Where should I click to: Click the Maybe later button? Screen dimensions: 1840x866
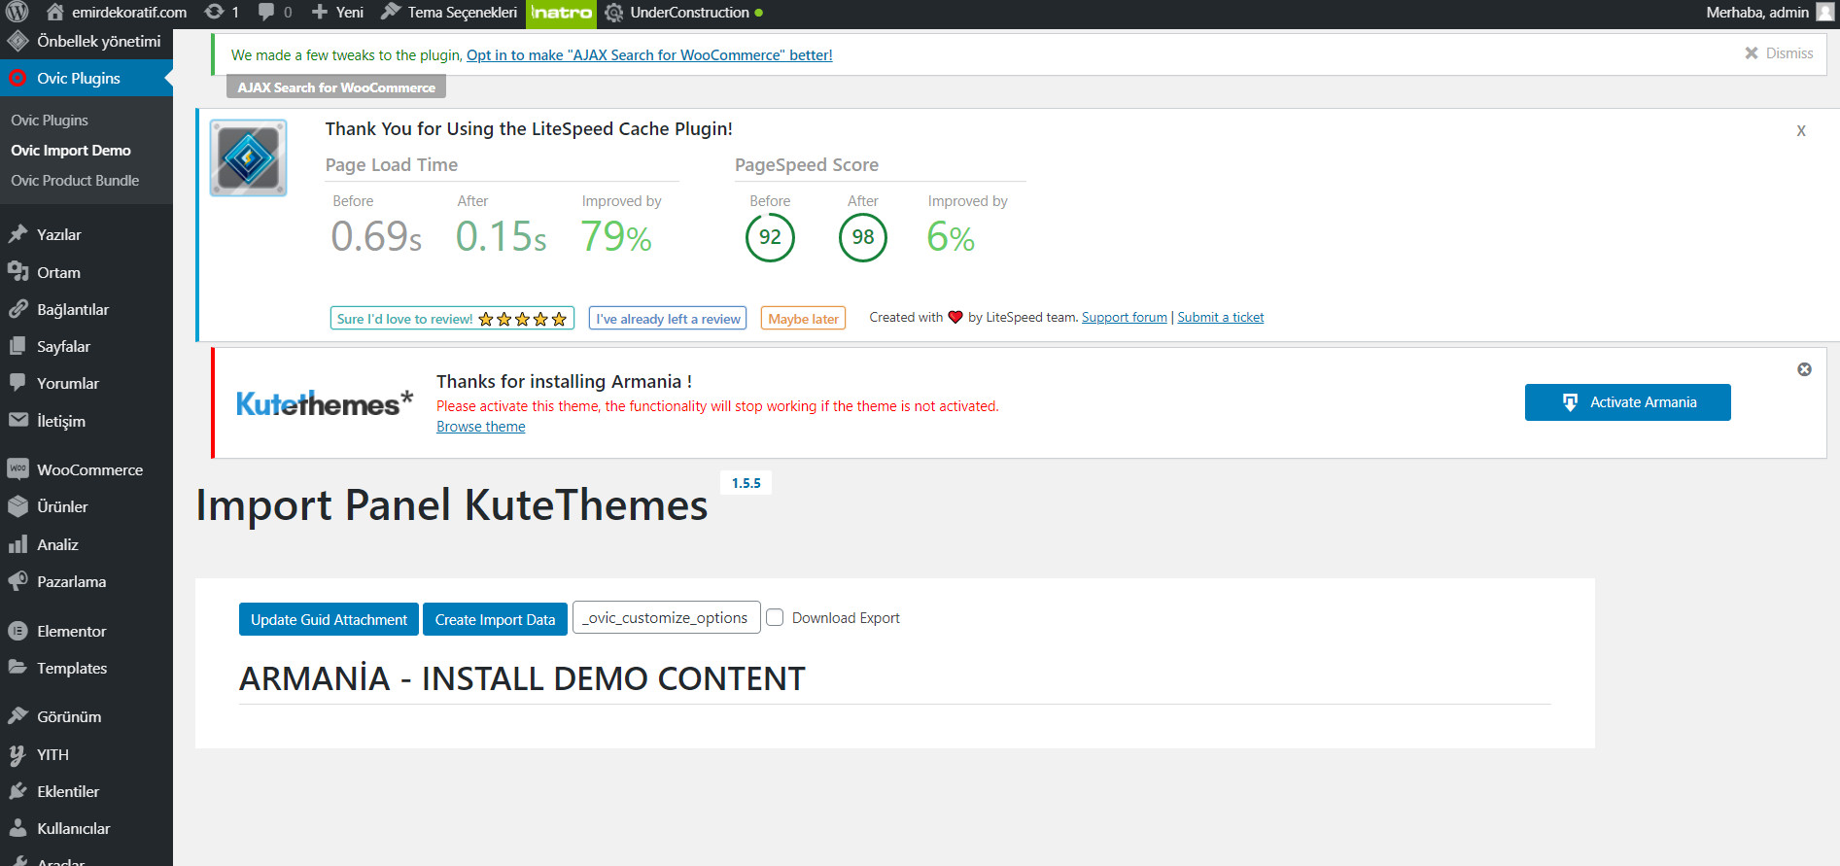(803, 319)
